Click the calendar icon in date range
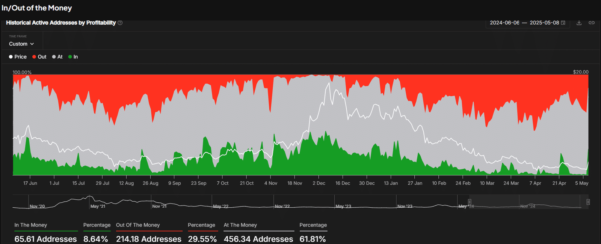Screen dimensions: 601x244 [563, 23]
